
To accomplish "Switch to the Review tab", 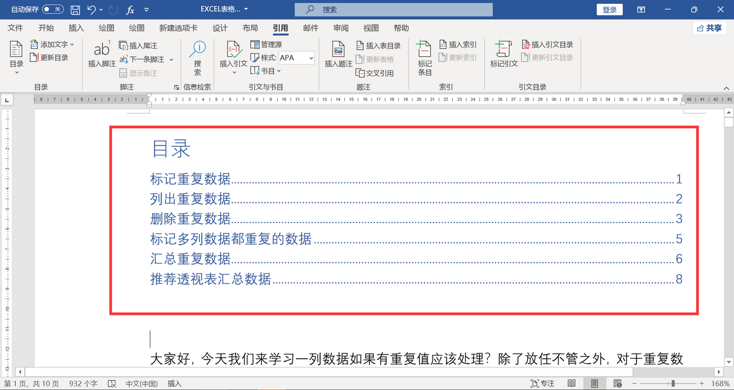I will [341, 28].
